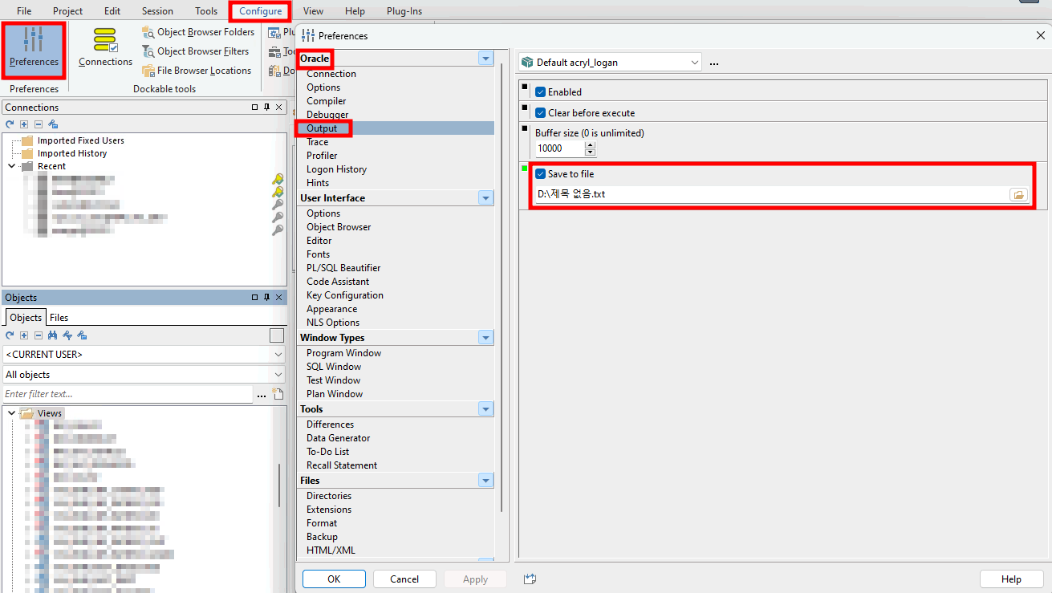
Task: Open Object Browser Filters
Action: [196, 51]
